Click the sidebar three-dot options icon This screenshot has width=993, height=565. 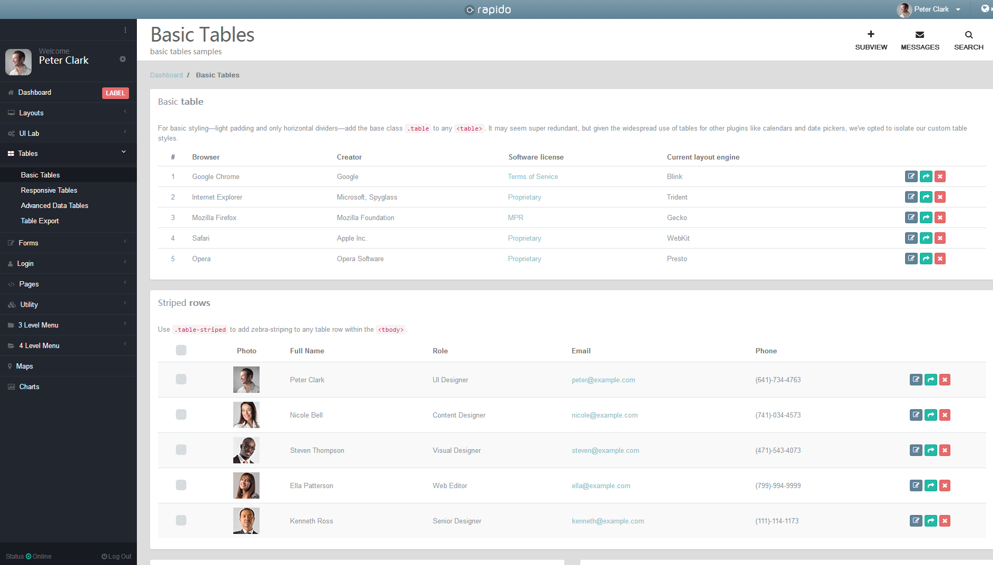(x=125, y=30)
